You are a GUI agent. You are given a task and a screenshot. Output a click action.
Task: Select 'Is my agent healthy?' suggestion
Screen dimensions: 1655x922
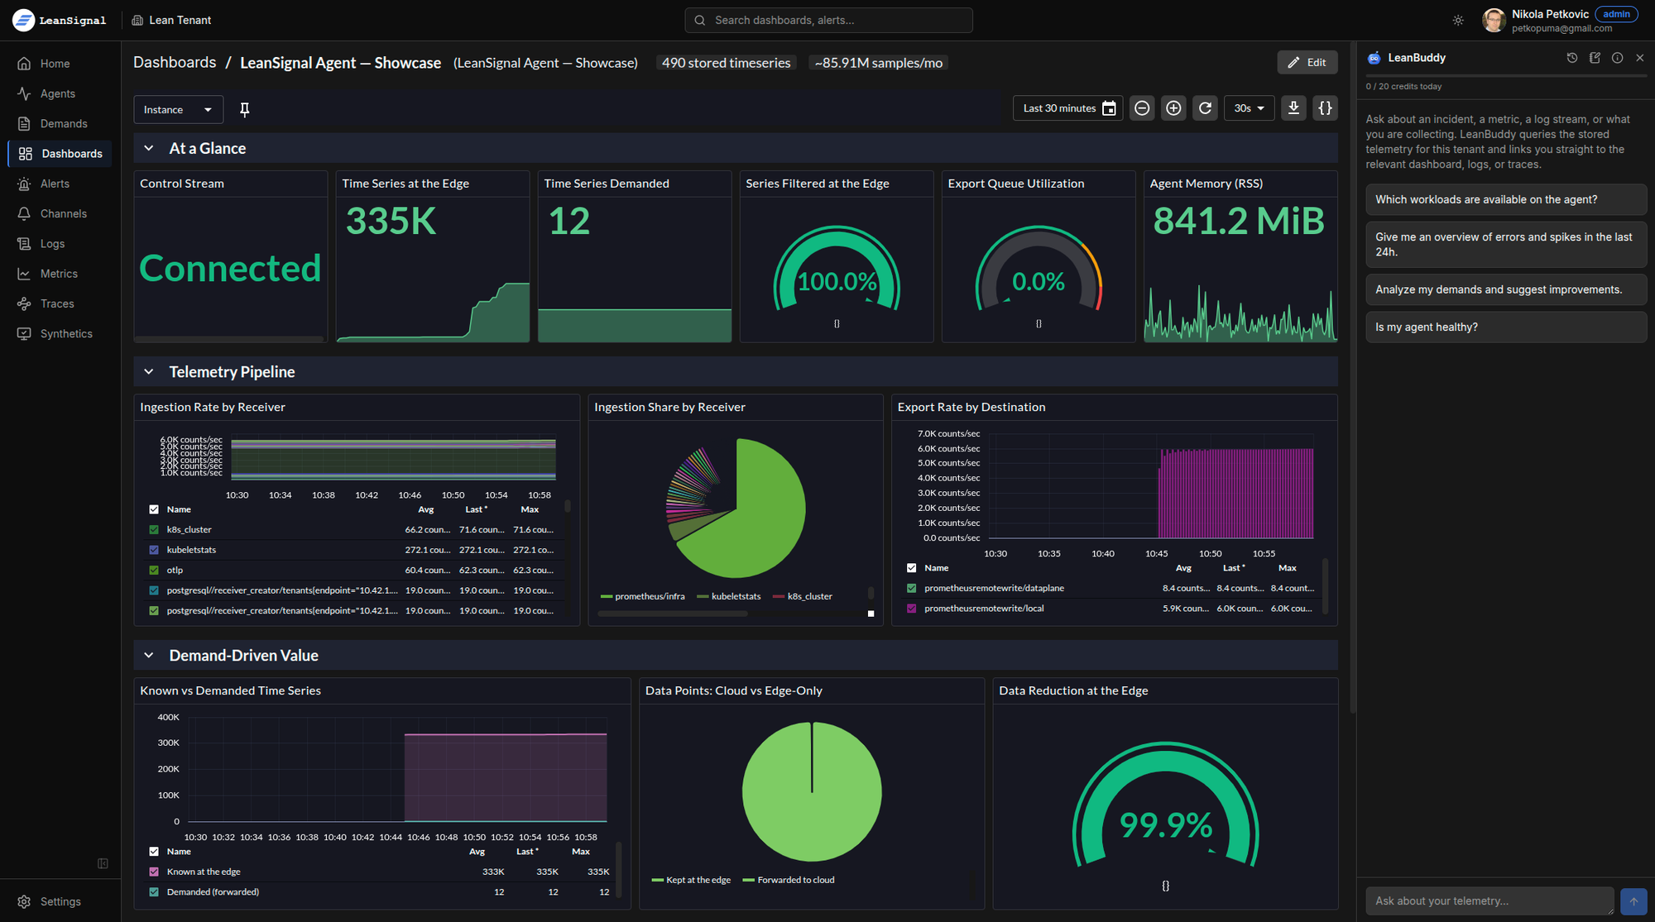[x=1506, y=327]
